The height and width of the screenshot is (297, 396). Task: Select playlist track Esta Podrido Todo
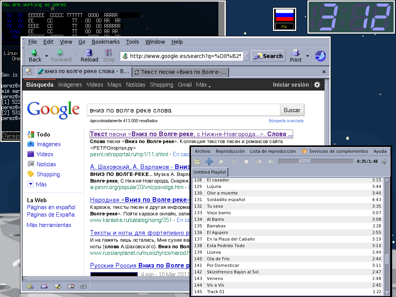287,246
